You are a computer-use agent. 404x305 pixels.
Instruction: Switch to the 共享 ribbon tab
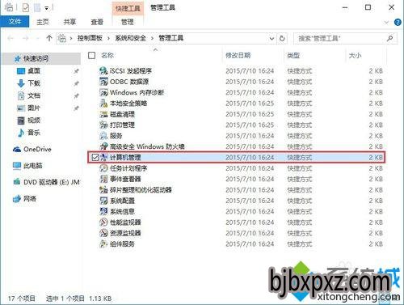(69, 22)
